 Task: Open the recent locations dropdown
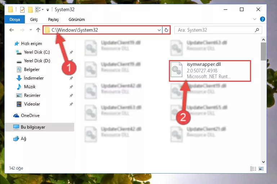tap(31, 30)
